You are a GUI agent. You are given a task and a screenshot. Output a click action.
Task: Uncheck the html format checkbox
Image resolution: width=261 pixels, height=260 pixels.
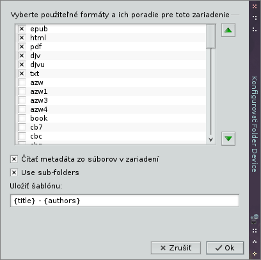pos(22,38)
